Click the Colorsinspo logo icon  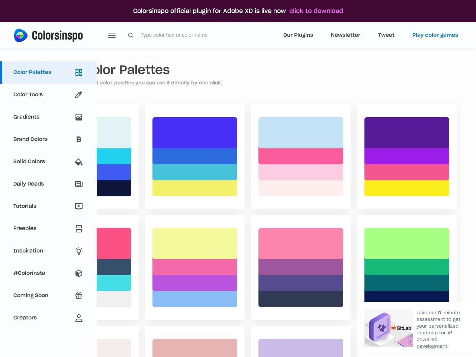(21, 35)
